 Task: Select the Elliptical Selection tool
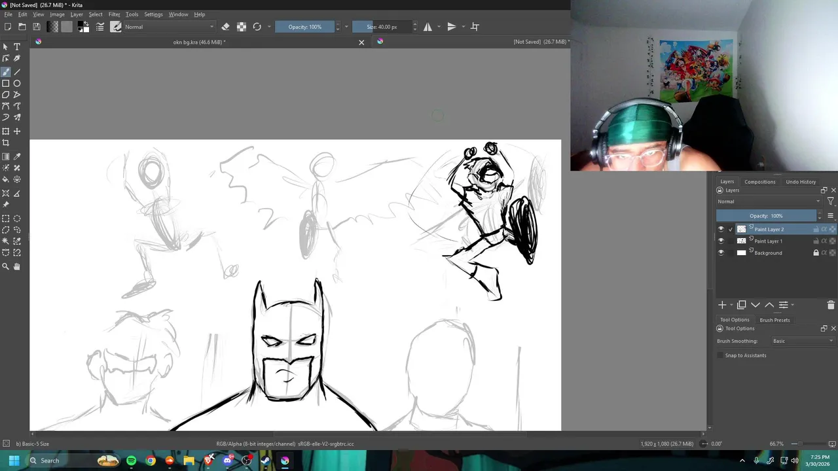click(17, 219)
